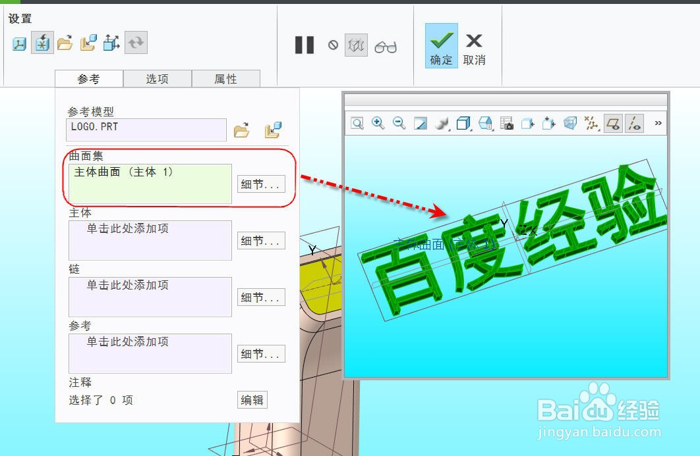Click the repaint icon in the preview toolbar
Image resolution: width=700 pixels, height=456 pixels.
point(421,124)
